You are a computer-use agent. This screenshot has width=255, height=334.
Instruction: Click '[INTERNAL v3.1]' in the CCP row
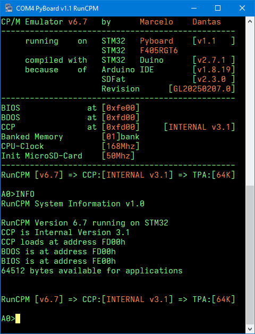click(199, 127)
